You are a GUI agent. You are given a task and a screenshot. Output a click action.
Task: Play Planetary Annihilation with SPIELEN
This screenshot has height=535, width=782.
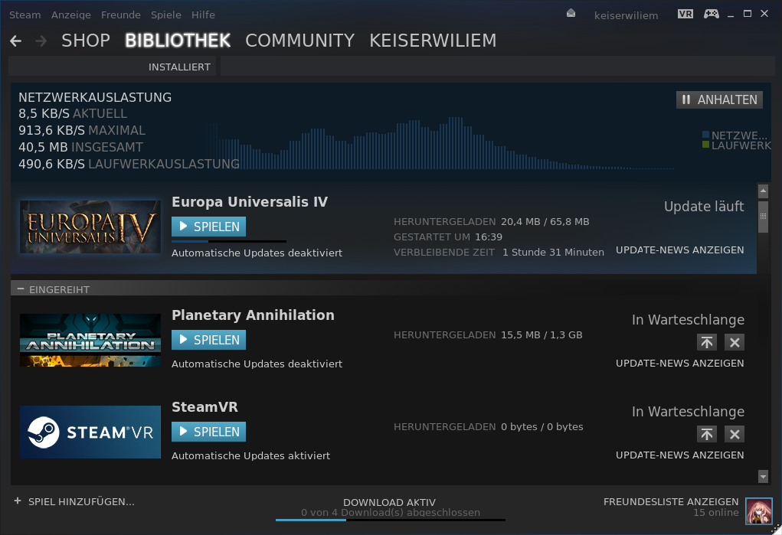click(208, 340)
